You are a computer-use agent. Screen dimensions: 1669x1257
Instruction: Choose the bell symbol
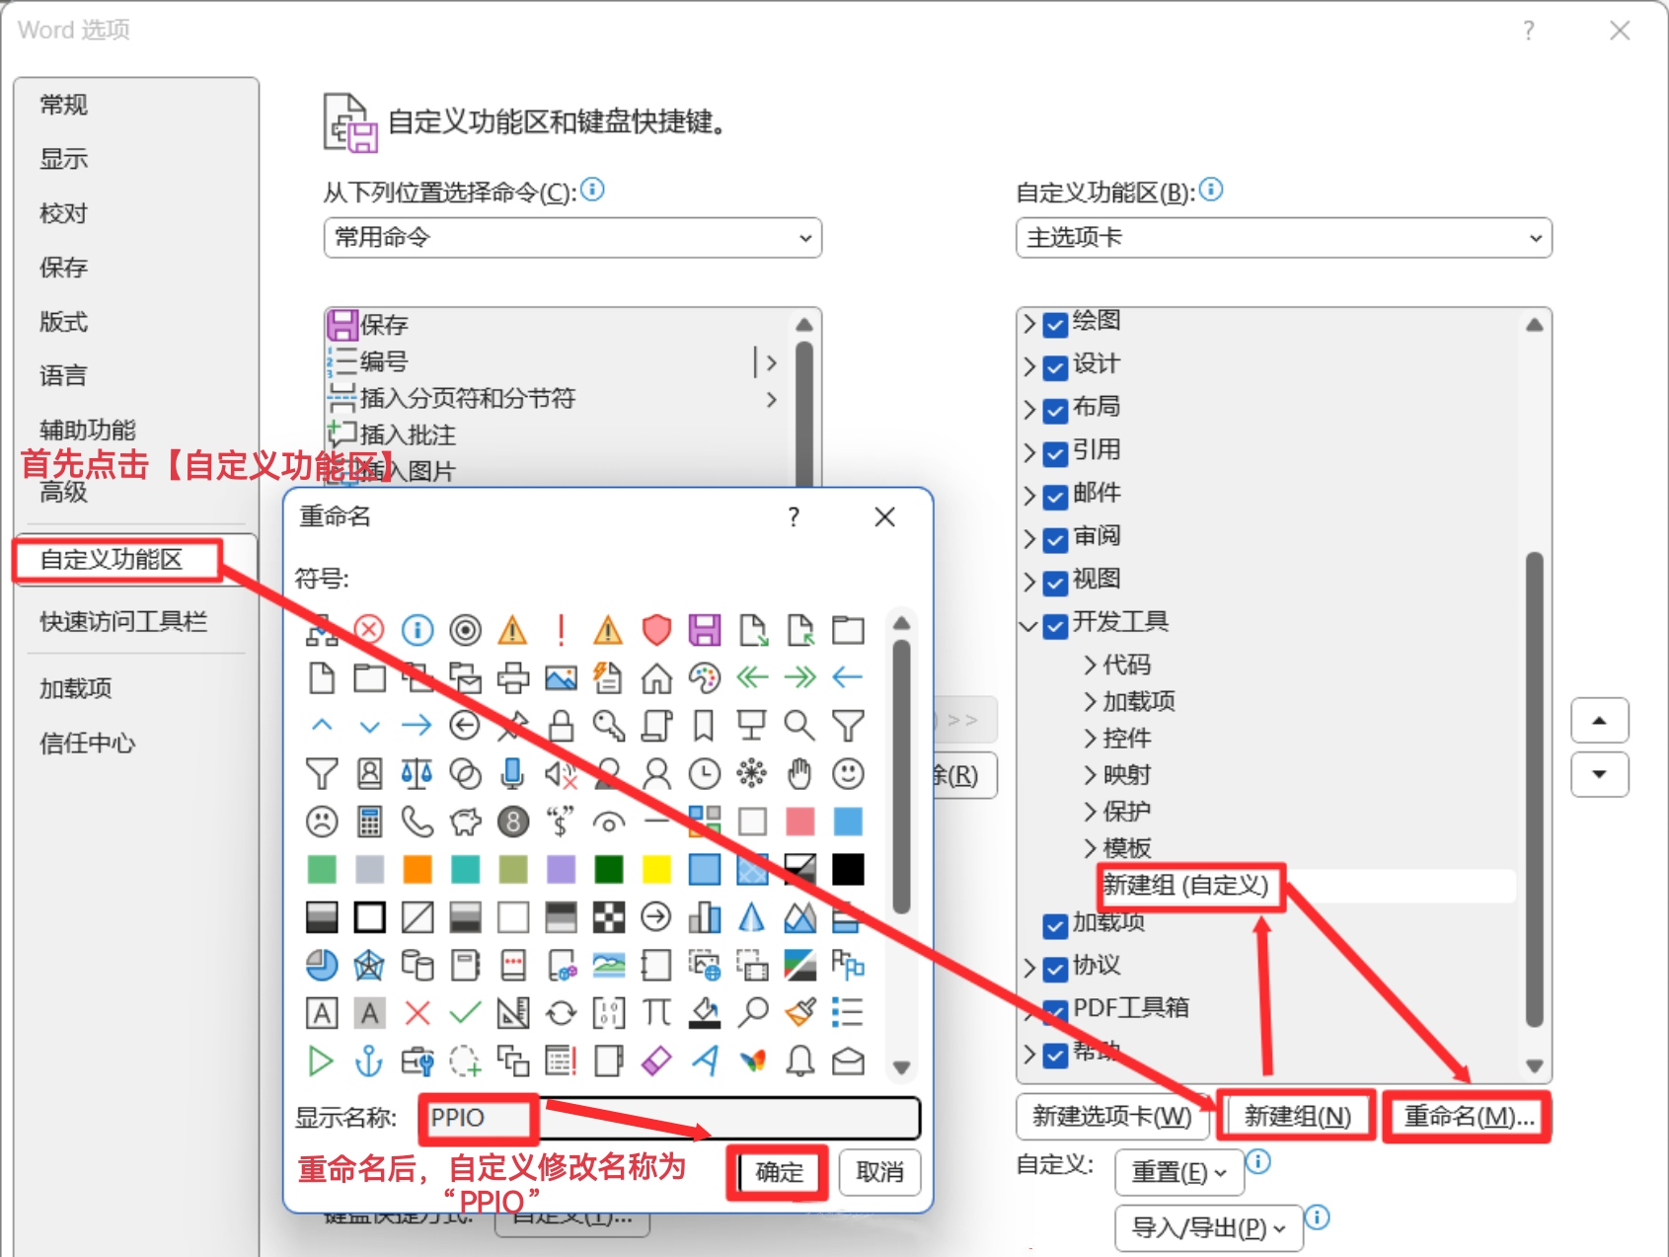[x=799, y=1061]
